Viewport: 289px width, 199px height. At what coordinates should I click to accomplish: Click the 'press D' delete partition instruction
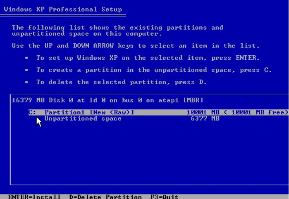[122, 82]
